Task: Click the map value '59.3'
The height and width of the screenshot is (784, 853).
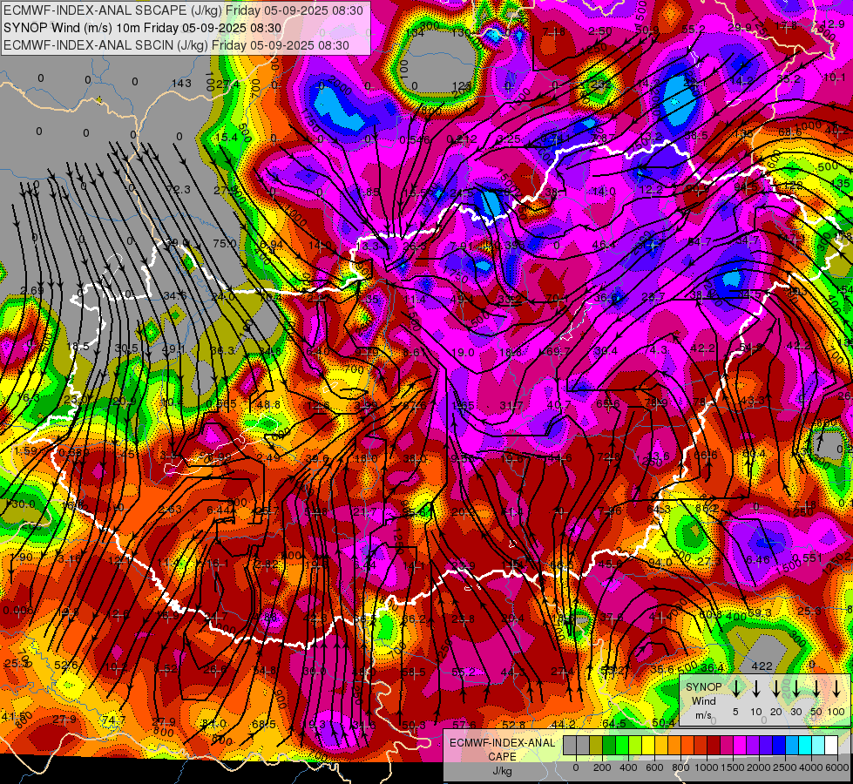Action: pos(760,613)
